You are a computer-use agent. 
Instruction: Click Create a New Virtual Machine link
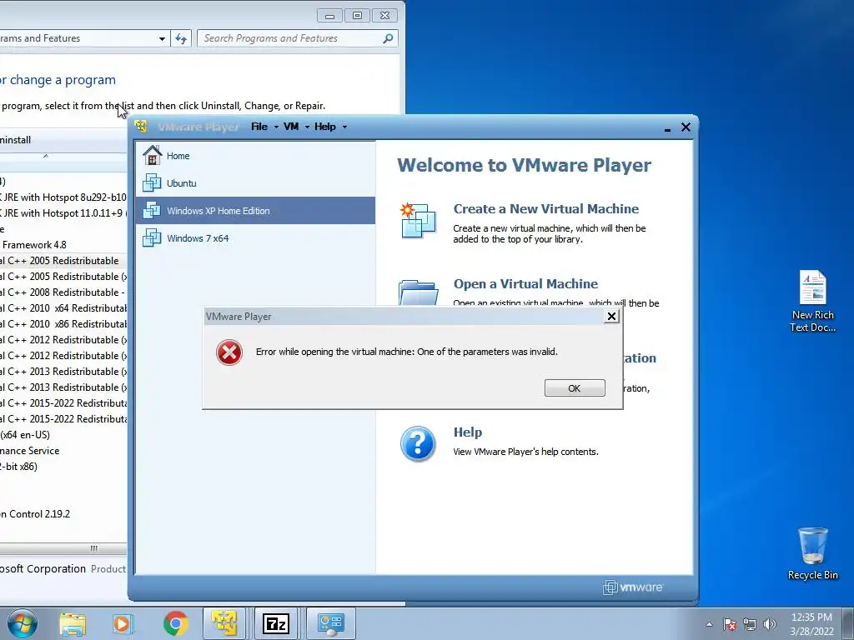pos(545,209)
